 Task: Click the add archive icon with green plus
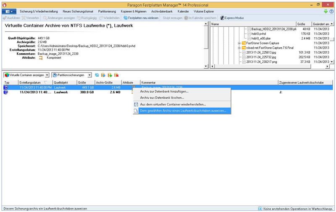pyautogui.click(x=110, y=75)
